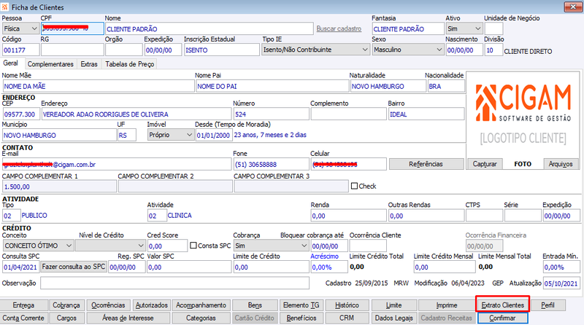Open the Imóvel dropdown

(x=171, y=135)
